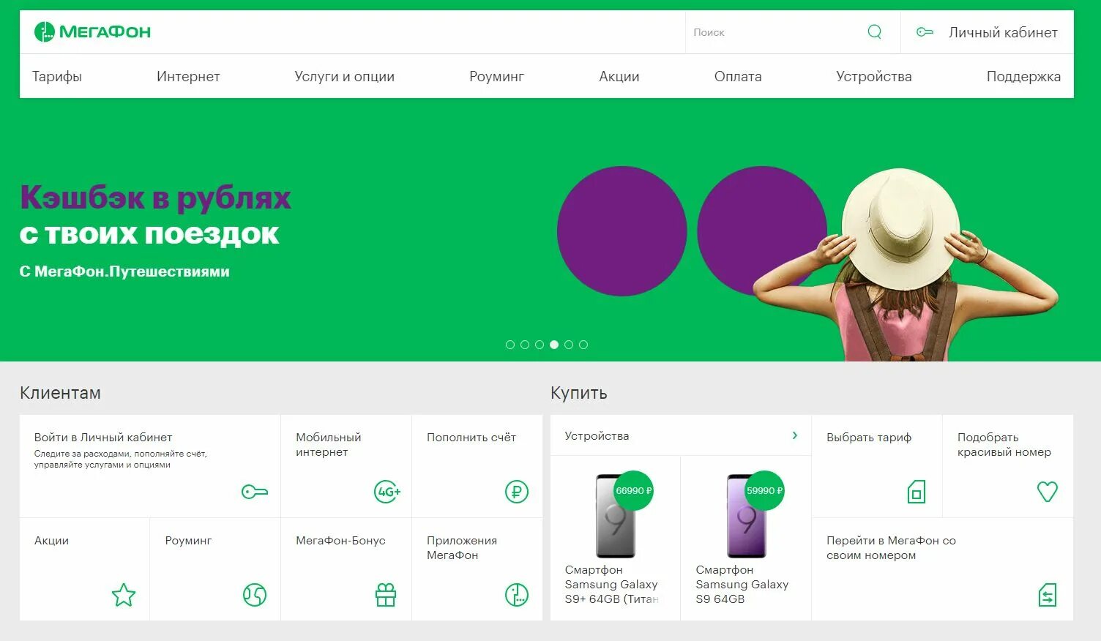Screen dimensions: 1101x641
Task: Open the Тарифы menu
Action: pos(57,76)
